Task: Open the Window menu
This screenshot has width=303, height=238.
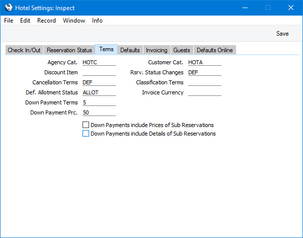Action: point(74,21)
